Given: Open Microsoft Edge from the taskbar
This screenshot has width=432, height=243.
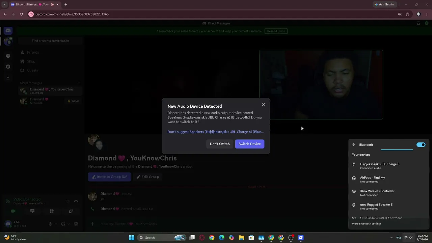Looking at the screenshot, I should pyautogui.click(x=221, y=238).
